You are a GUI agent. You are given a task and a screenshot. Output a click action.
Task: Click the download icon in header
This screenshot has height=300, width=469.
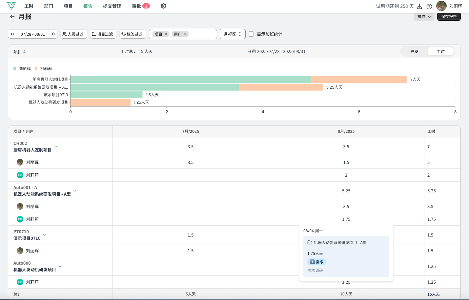419,7
